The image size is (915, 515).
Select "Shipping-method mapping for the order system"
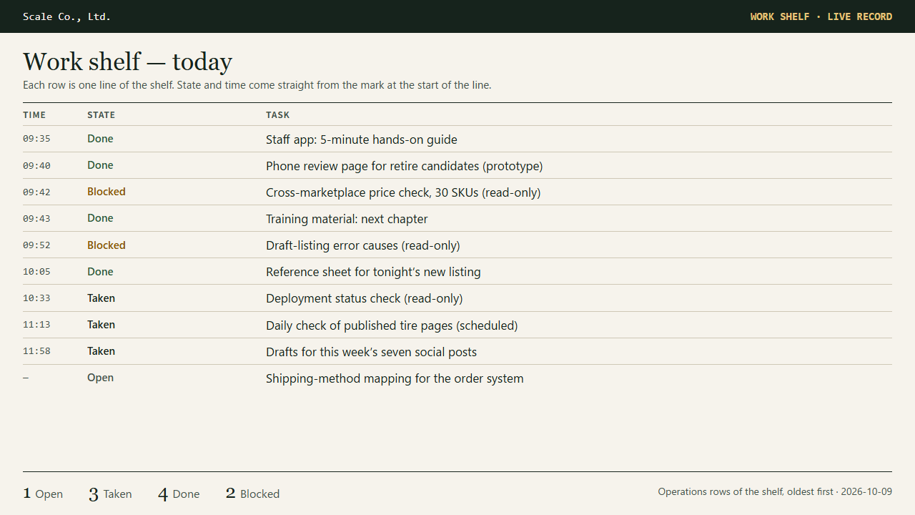(395, 378)
